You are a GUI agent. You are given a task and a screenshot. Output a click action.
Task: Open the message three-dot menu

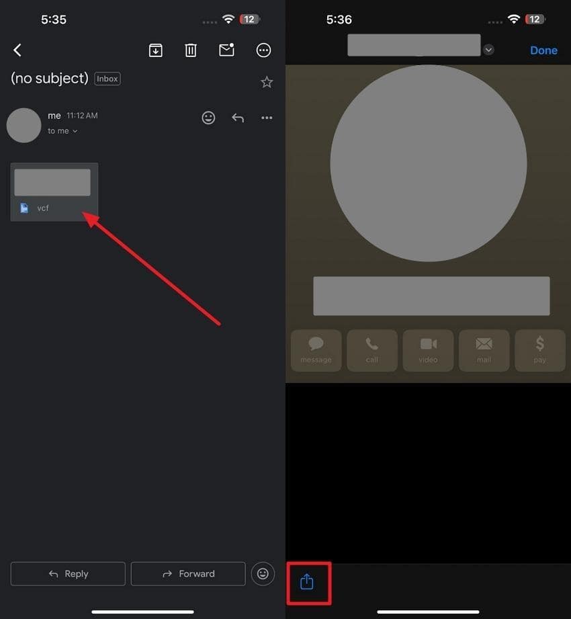[x=266, y=118]
